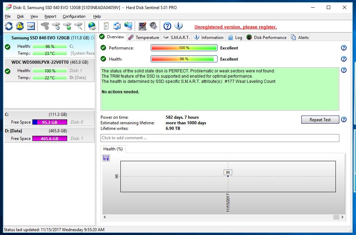The width and height of the screenshot is (356, 235).
Task: Open the View menu
Action: [x=34, y=16]
